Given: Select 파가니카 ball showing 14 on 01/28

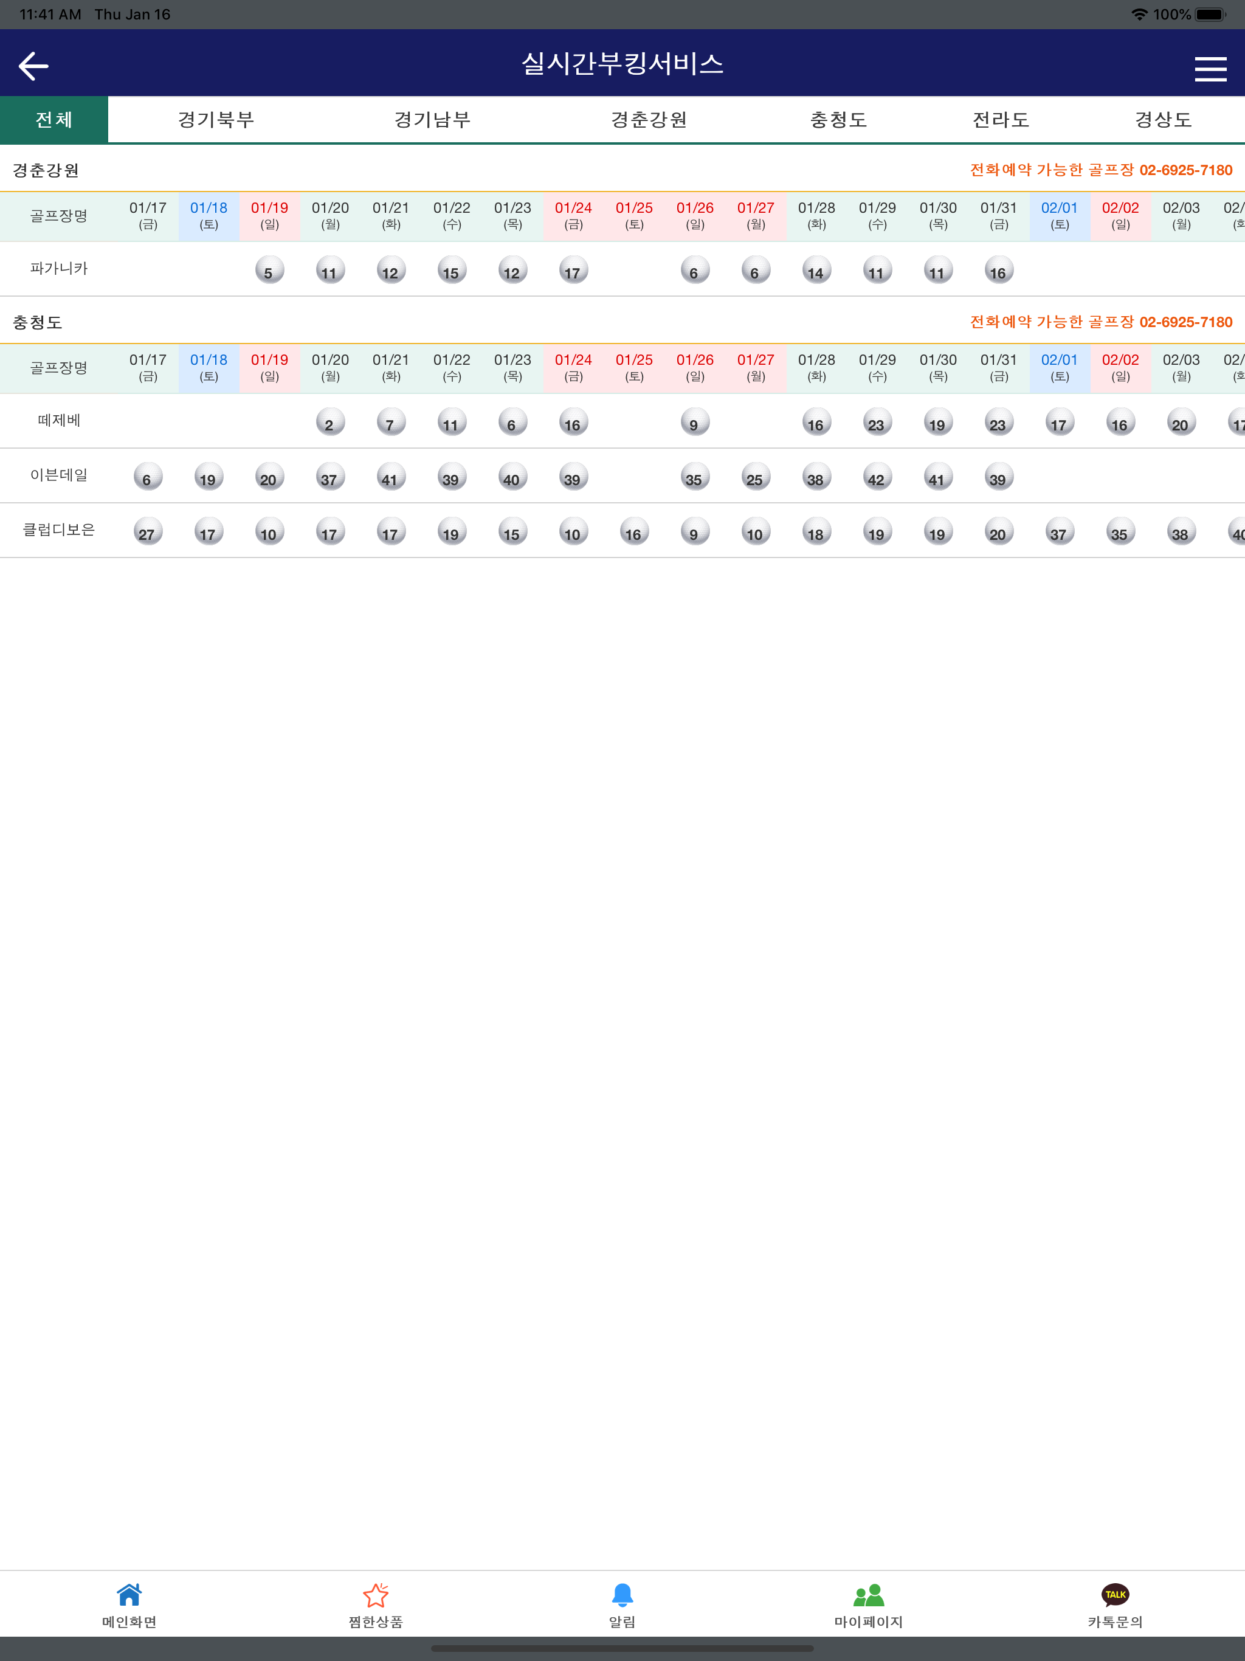Looking at the screenshot, I should 816,271.
